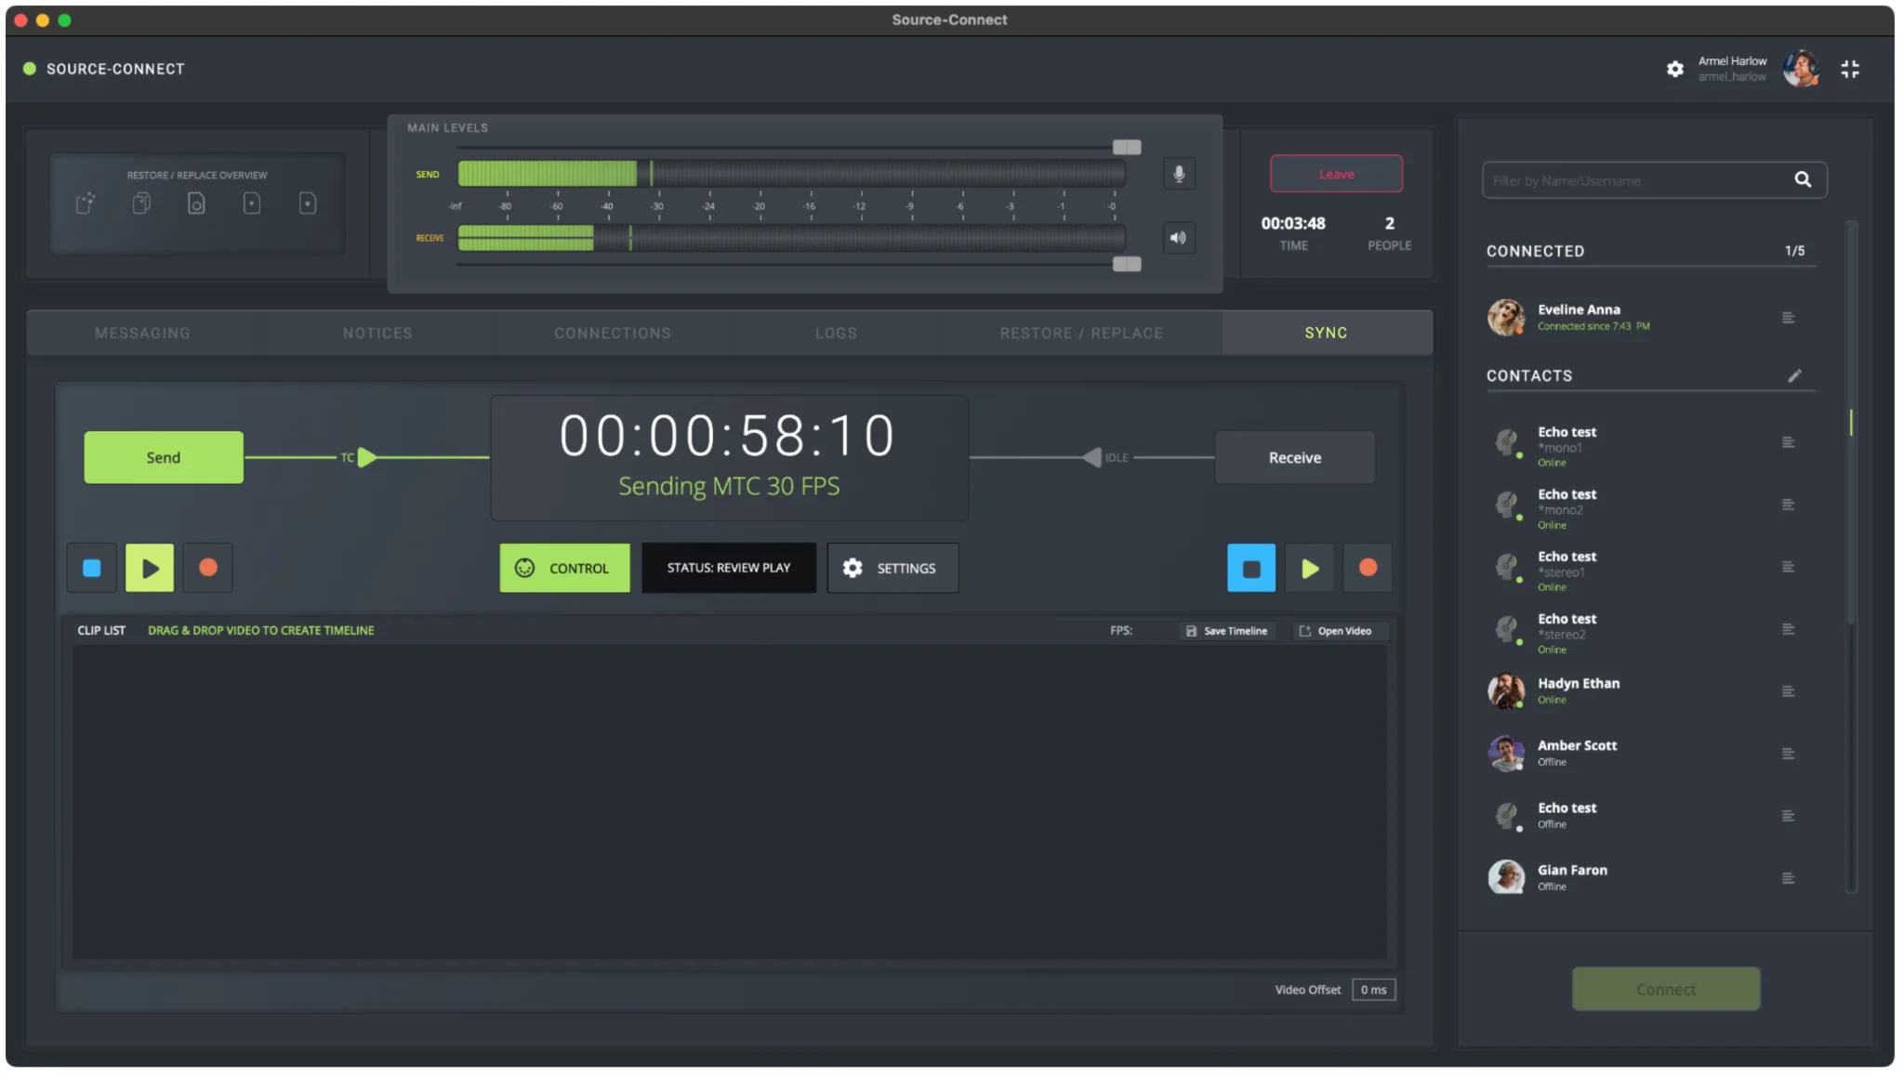Image resolution: width=1904 pixels, height=1076 pixels.
Task: Click the Filter by Name/Username field
Action: click(x=1636, y=180)
